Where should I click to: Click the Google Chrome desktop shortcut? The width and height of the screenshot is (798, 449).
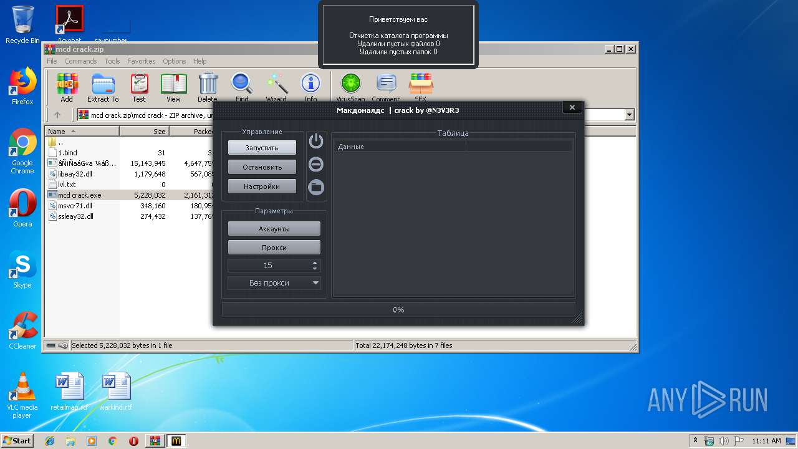(x=22, y=151)
